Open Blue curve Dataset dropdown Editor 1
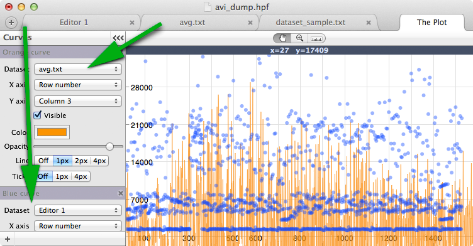Viewport: 473px width, 246px height. coord(78,210)
